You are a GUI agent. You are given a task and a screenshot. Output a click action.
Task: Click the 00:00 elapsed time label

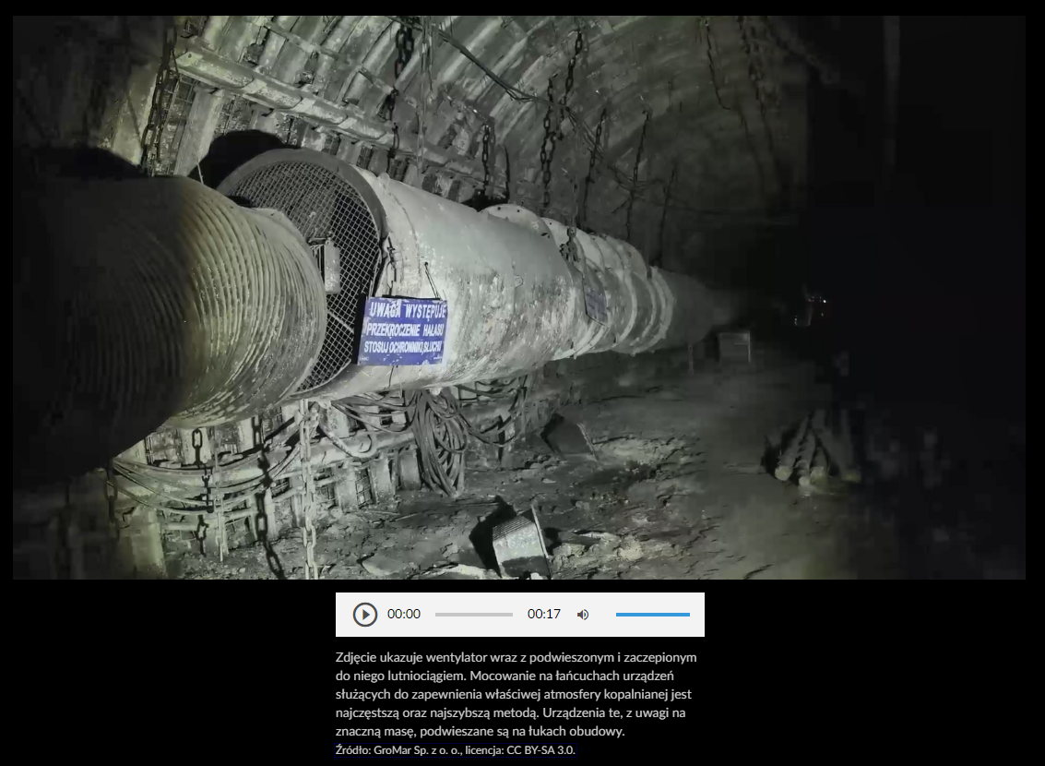pos(404,614)
